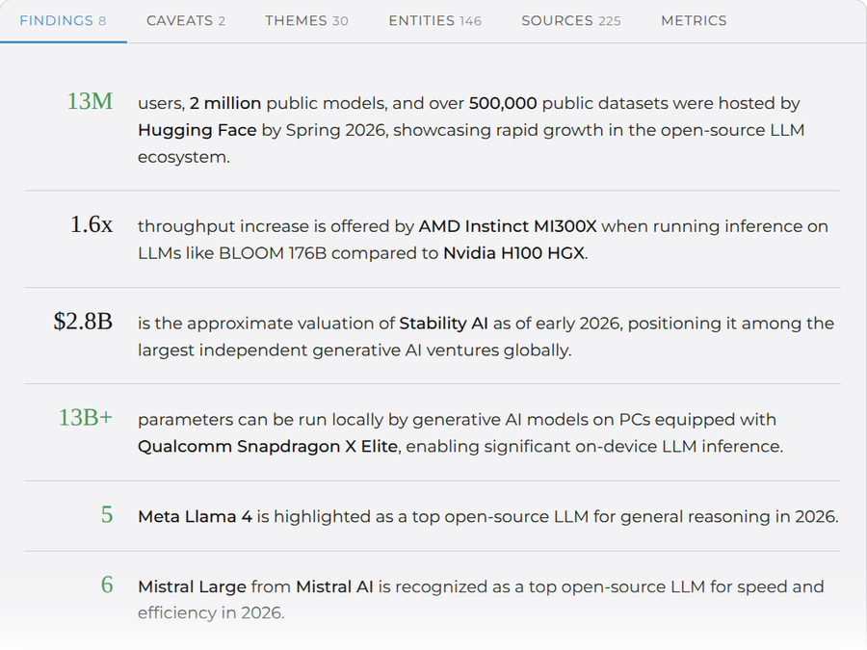Viewport: 867px width, 650px height.
Task: Click the number 6 beside Mistral Large
Action: click(107, 585)
